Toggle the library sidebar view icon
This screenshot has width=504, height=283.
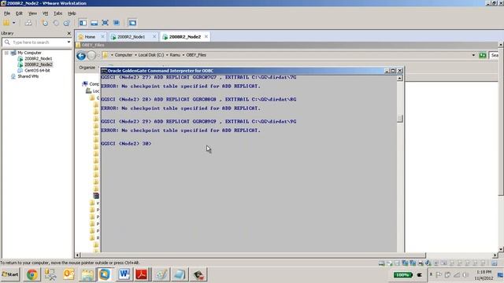click(x=83, y=23)
